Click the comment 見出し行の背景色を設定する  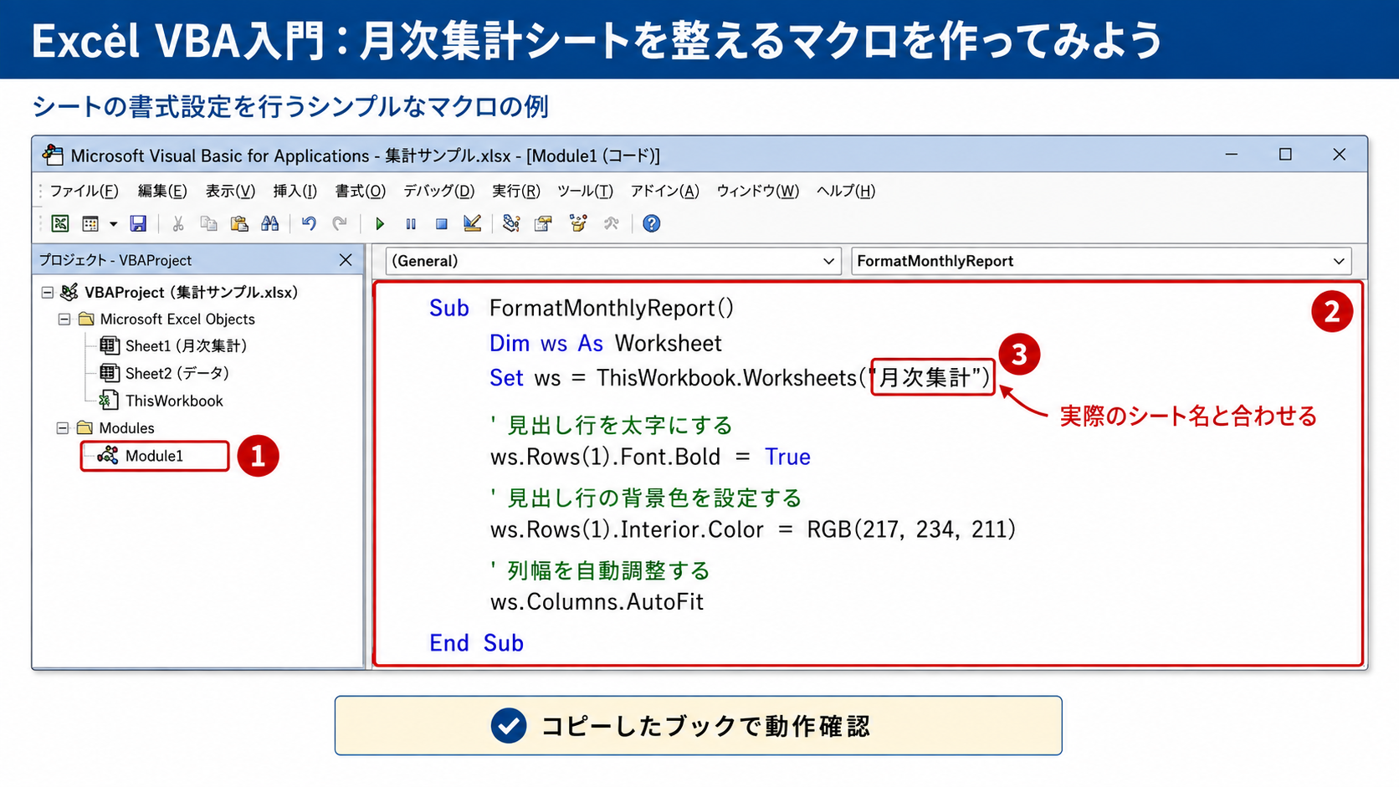[646, 498]
